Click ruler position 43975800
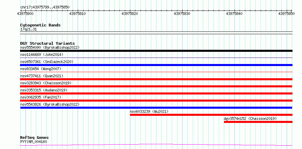 point(25,14)
